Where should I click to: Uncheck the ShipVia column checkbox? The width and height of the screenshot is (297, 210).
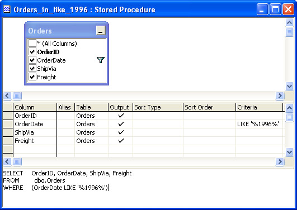[32, 68]
